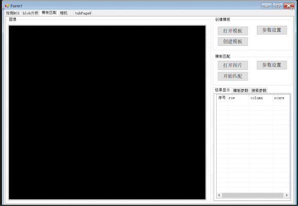Click the 序号 column header
The image size is (298, 206).
(222, 98)
